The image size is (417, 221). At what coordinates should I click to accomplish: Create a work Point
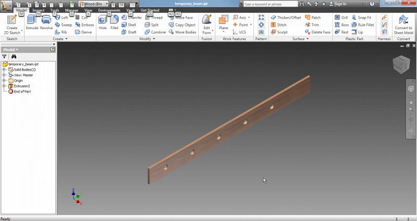click(242, 24)
